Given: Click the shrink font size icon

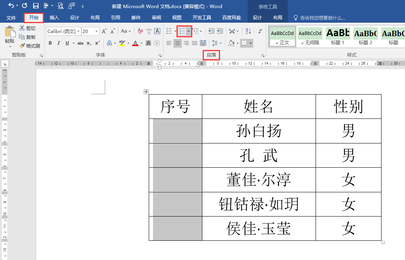Looking at the screenshot, I should point(113,32).
